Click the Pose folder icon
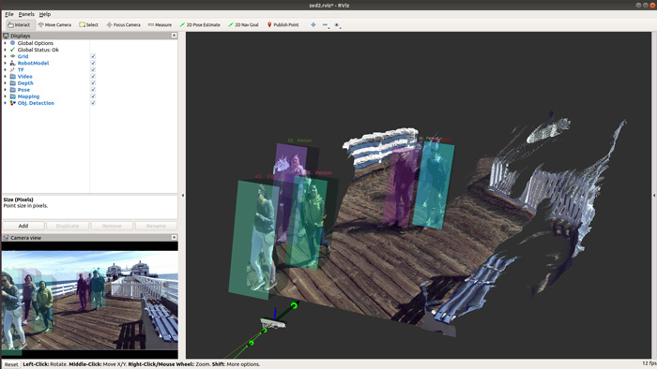This screenshot has height=369, width=657. click(12, 90)
